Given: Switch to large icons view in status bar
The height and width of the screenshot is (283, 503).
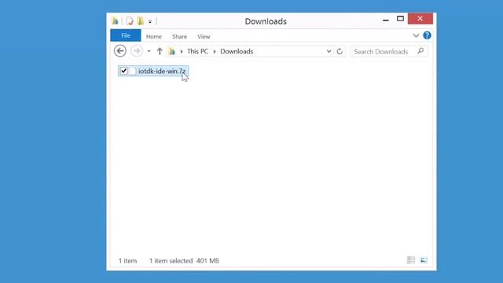Looking at the screenshot, I should [x=424, y=260].
